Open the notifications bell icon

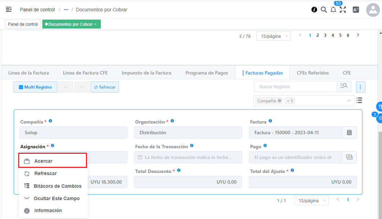click(333, 10)
